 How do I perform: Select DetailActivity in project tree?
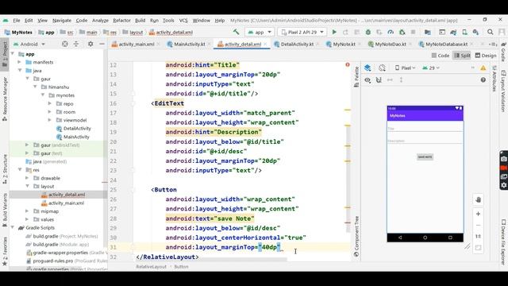[77, 129]
